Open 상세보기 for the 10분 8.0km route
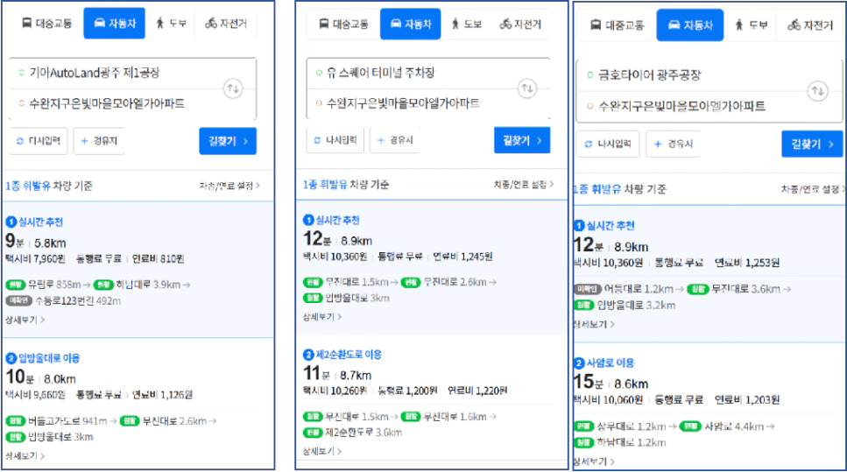Screen dimensions: 847x472 point(25,455)
